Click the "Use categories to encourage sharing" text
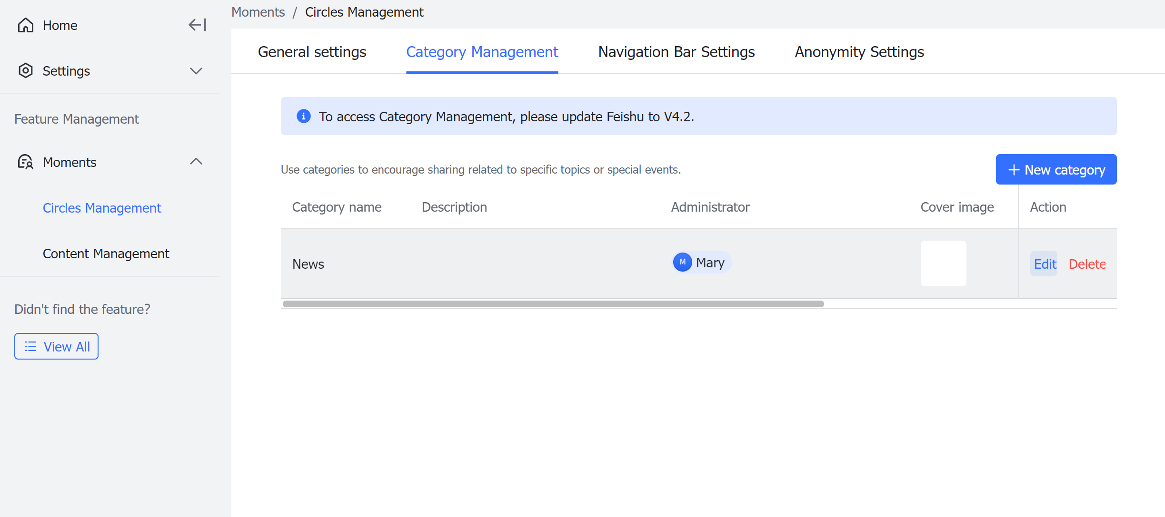Viewport: 1165px width, 517px height. pos(481,169)
